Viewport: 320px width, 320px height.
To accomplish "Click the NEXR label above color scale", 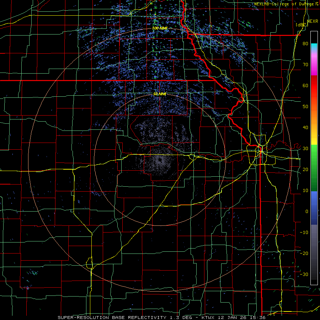I will tap(313, 21).
